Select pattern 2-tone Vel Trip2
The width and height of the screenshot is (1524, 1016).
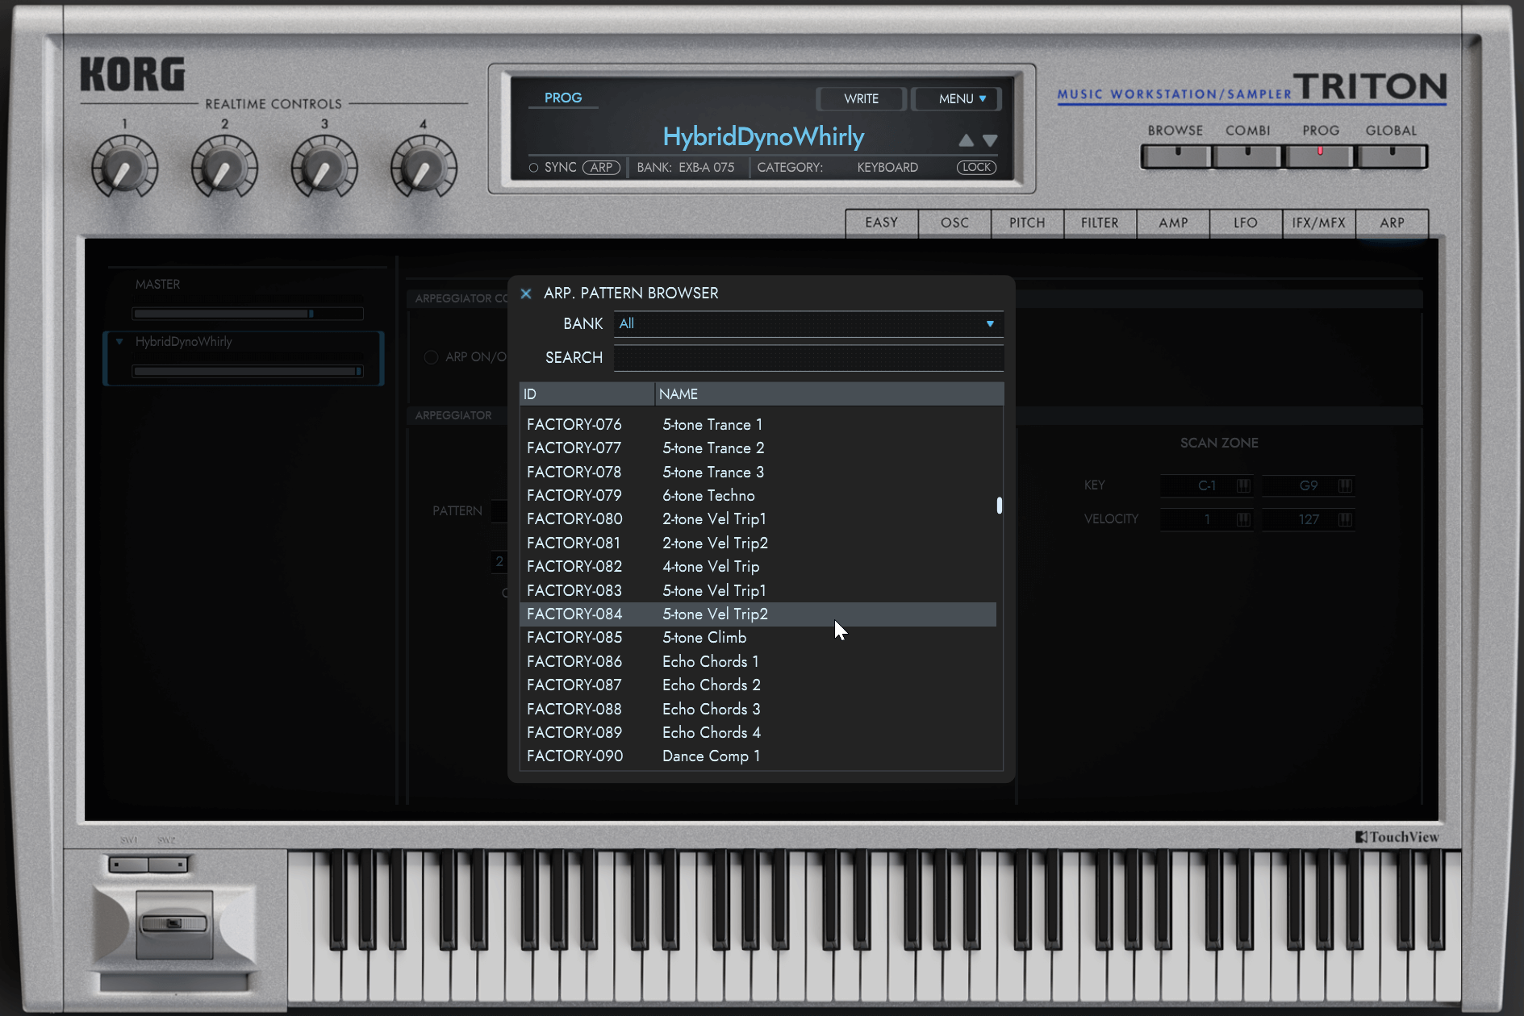pos(758,543)
